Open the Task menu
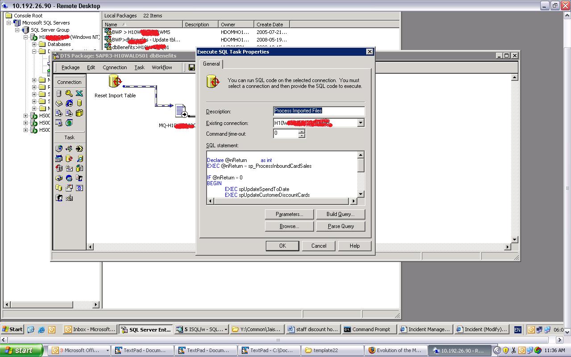 pyautogui.click(x=140, y=67)
